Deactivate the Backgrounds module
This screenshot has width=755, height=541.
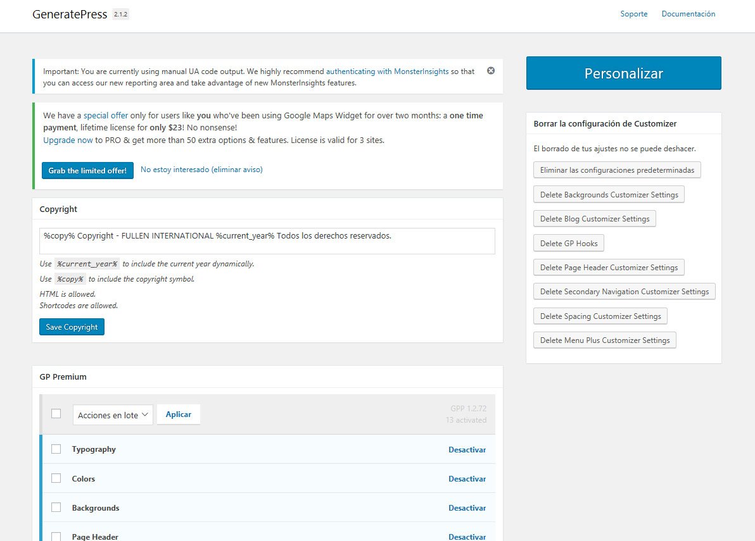tap(467, 508)
